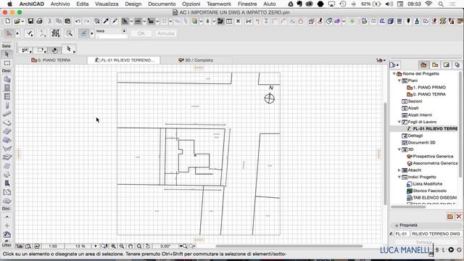The height and width of the screenshot is (261, 464).
Task: Collapse the Indici Progetto tree node
Action: tap(399, 177)
